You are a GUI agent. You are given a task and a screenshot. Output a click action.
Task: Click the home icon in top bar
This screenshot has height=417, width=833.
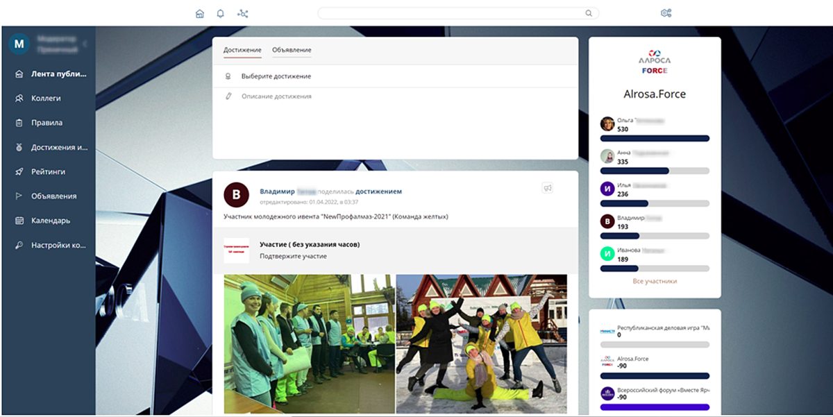(x=200, y=13)
